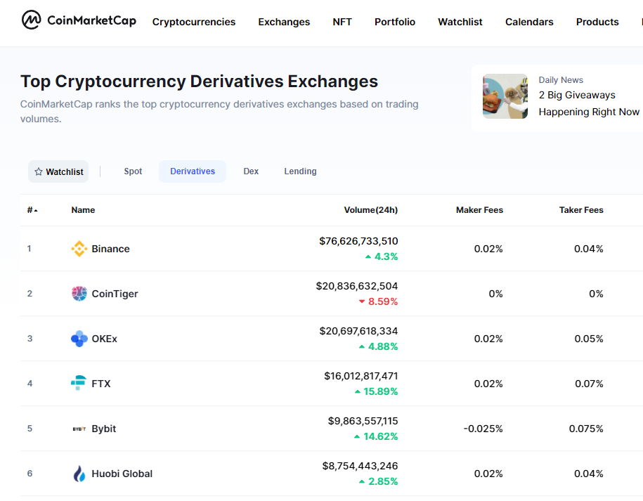Sort the table by rank number column
Viewport: 643px width, 501px height.
[32, 210]
